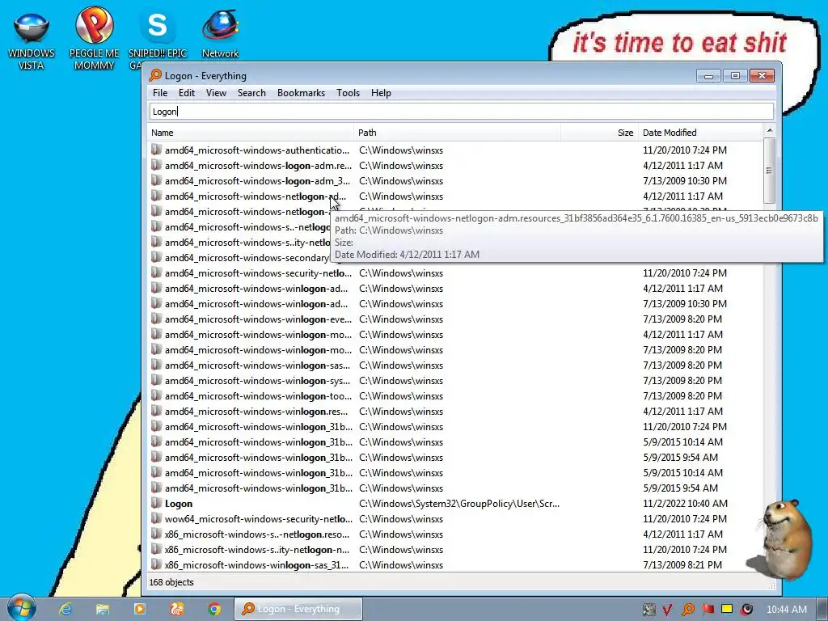This screenshot has width=828, height=621.
Task: Click the Everything magnifier icon in the title bar
Action: pos(155,75)
